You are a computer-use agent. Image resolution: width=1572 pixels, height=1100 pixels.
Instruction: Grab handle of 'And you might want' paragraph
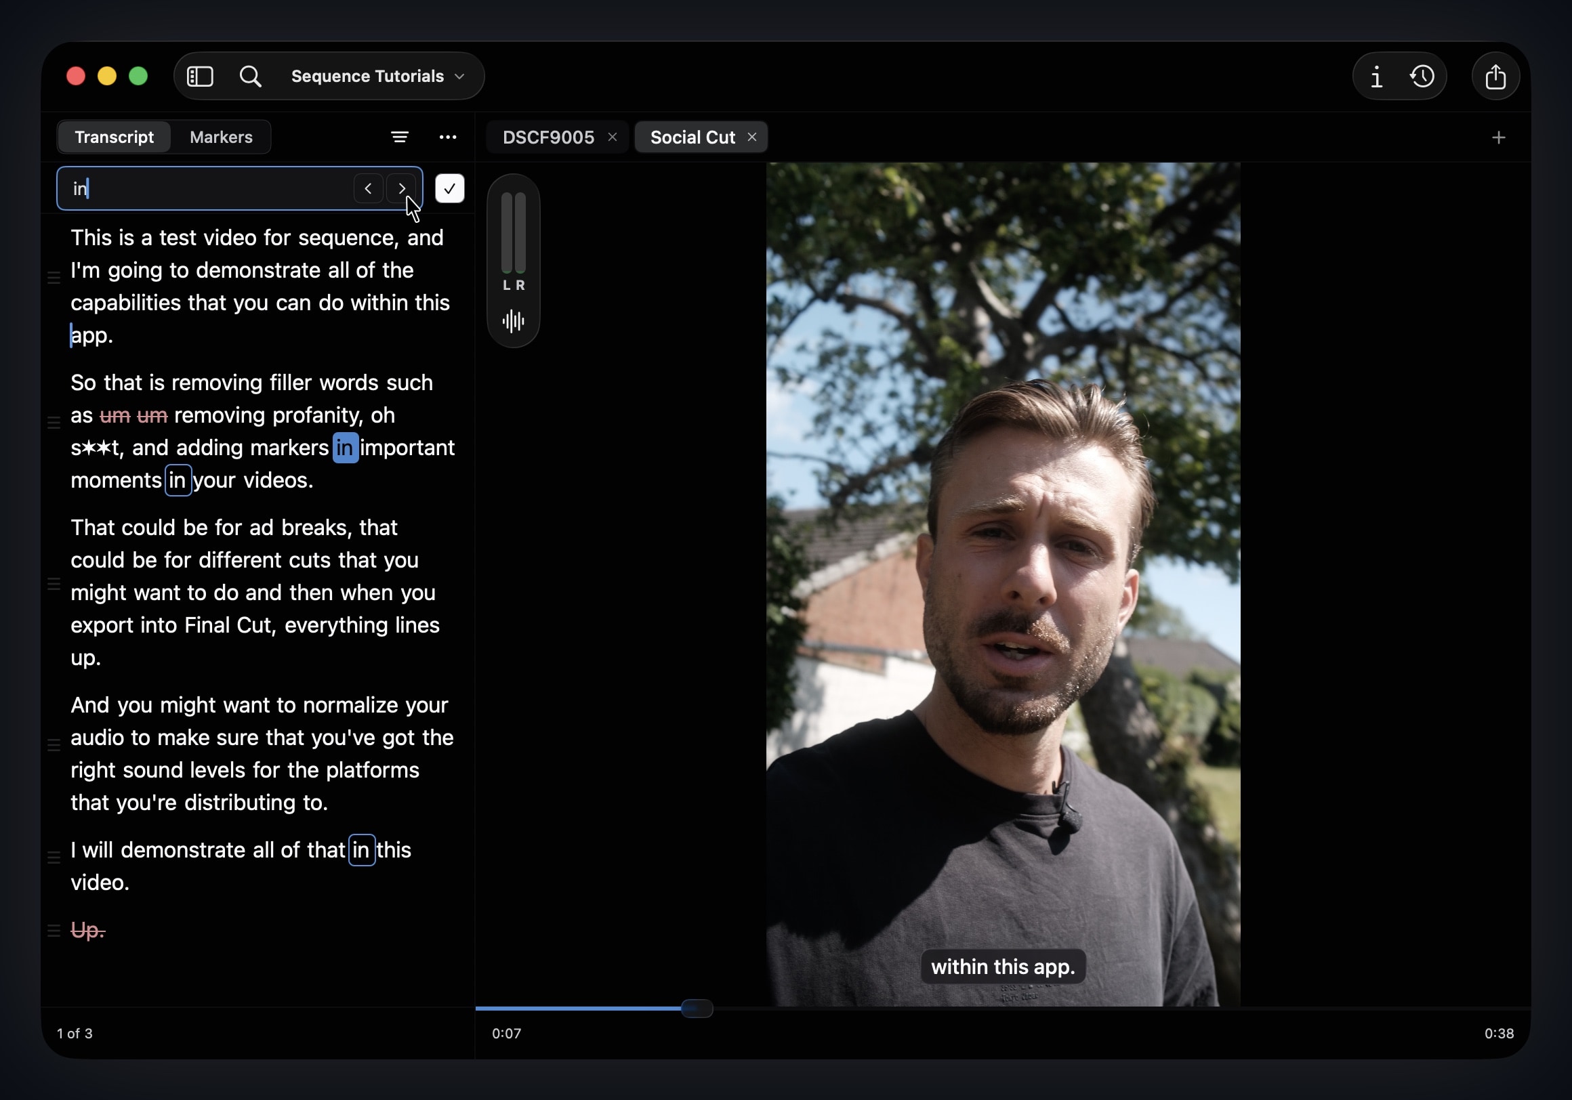click(x=54, y=746)
